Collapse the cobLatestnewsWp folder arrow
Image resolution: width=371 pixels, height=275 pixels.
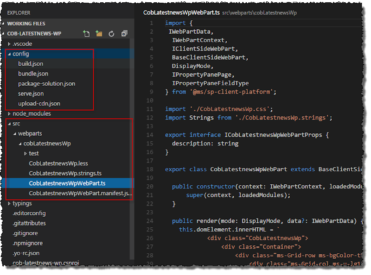pyautogui.click(x=20, y=144)
